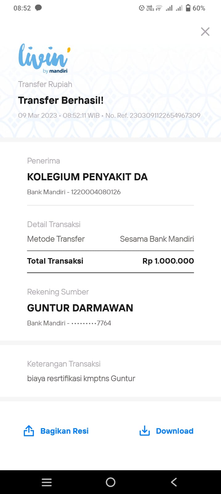This screenshot has width=221, height=494.
Task: Tap the download arrow icon
Action: (x=145, y=431)
